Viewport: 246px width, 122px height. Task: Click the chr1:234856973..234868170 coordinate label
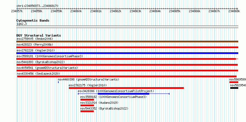point(37,6)
